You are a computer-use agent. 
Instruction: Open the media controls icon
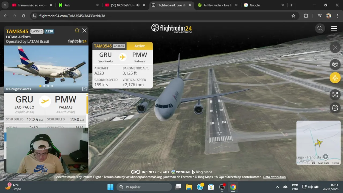pyautogui.click(x=319, y=16)
